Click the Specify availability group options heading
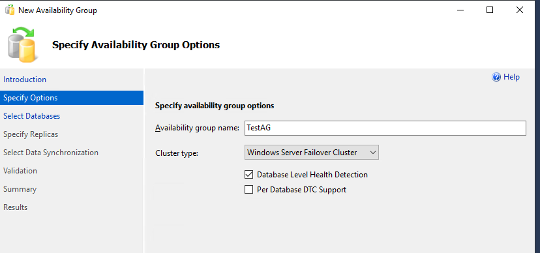Viewport: 540px width, 253px height. (215, 106)
